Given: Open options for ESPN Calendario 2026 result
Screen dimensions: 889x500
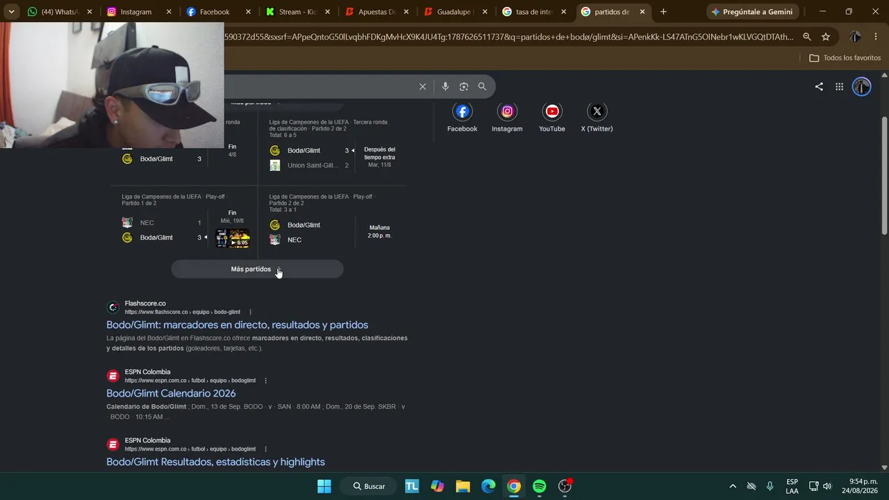Looking at the screenshot, I should point(265,381).
